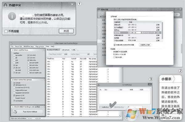The width and height of the screenshot is (185, 122).
Task: Click the ActiveHotkeys app icon in title bar
Action: point(11,43)
